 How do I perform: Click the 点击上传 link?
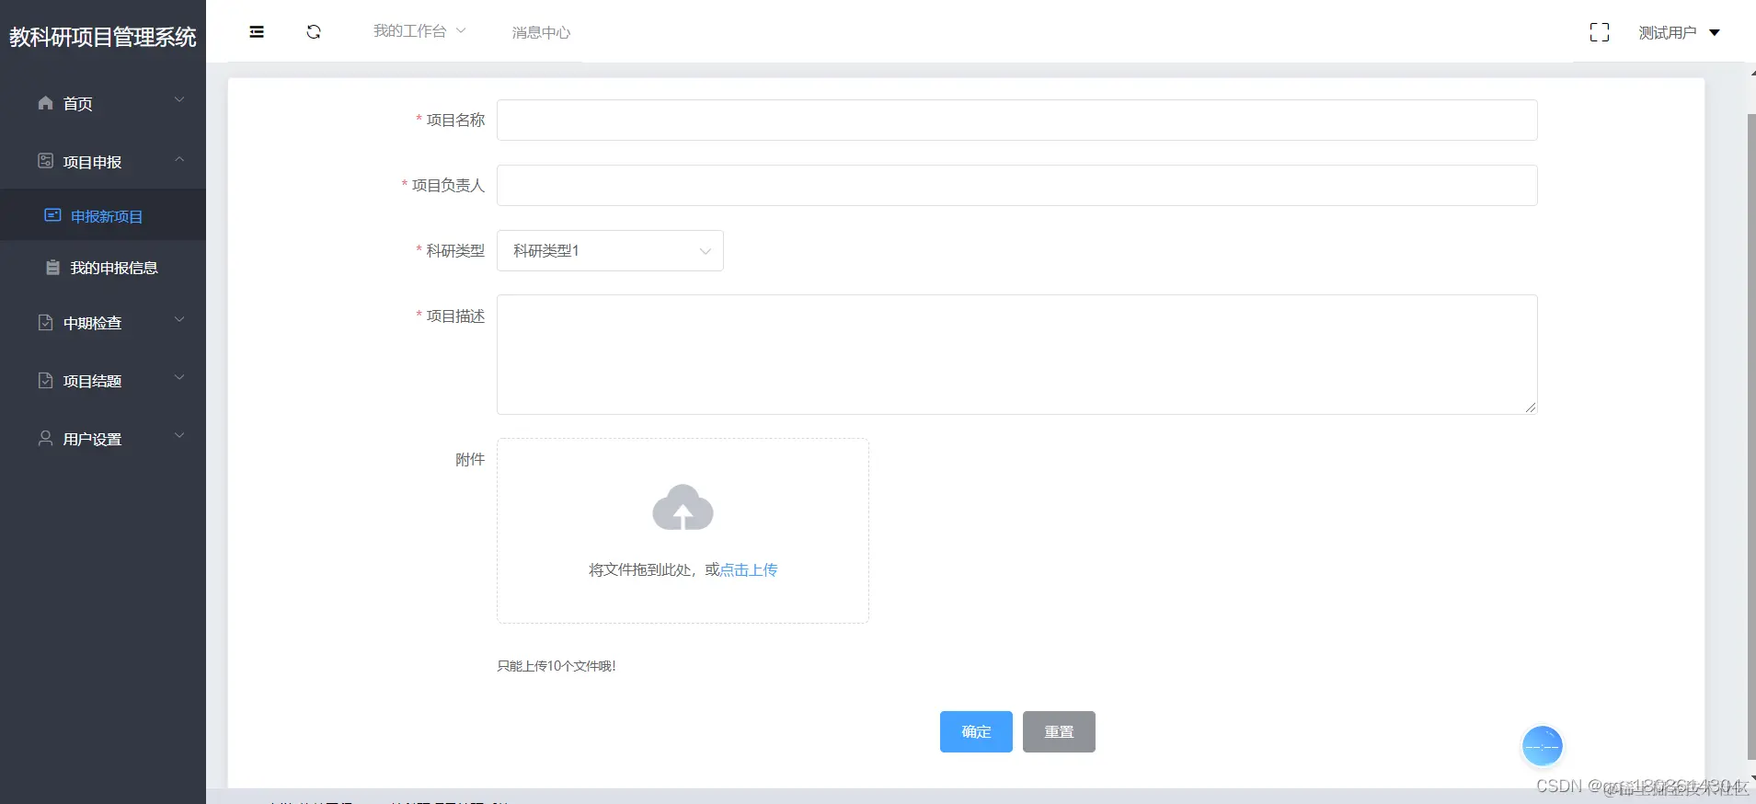[x=749, y=569]
